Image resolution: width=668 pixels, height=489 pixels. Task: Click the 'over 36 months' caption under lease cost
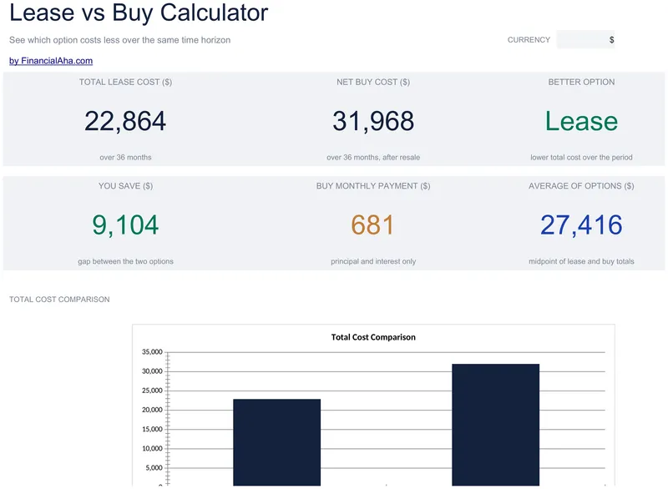pyautogui.click(x=126, y=158)
